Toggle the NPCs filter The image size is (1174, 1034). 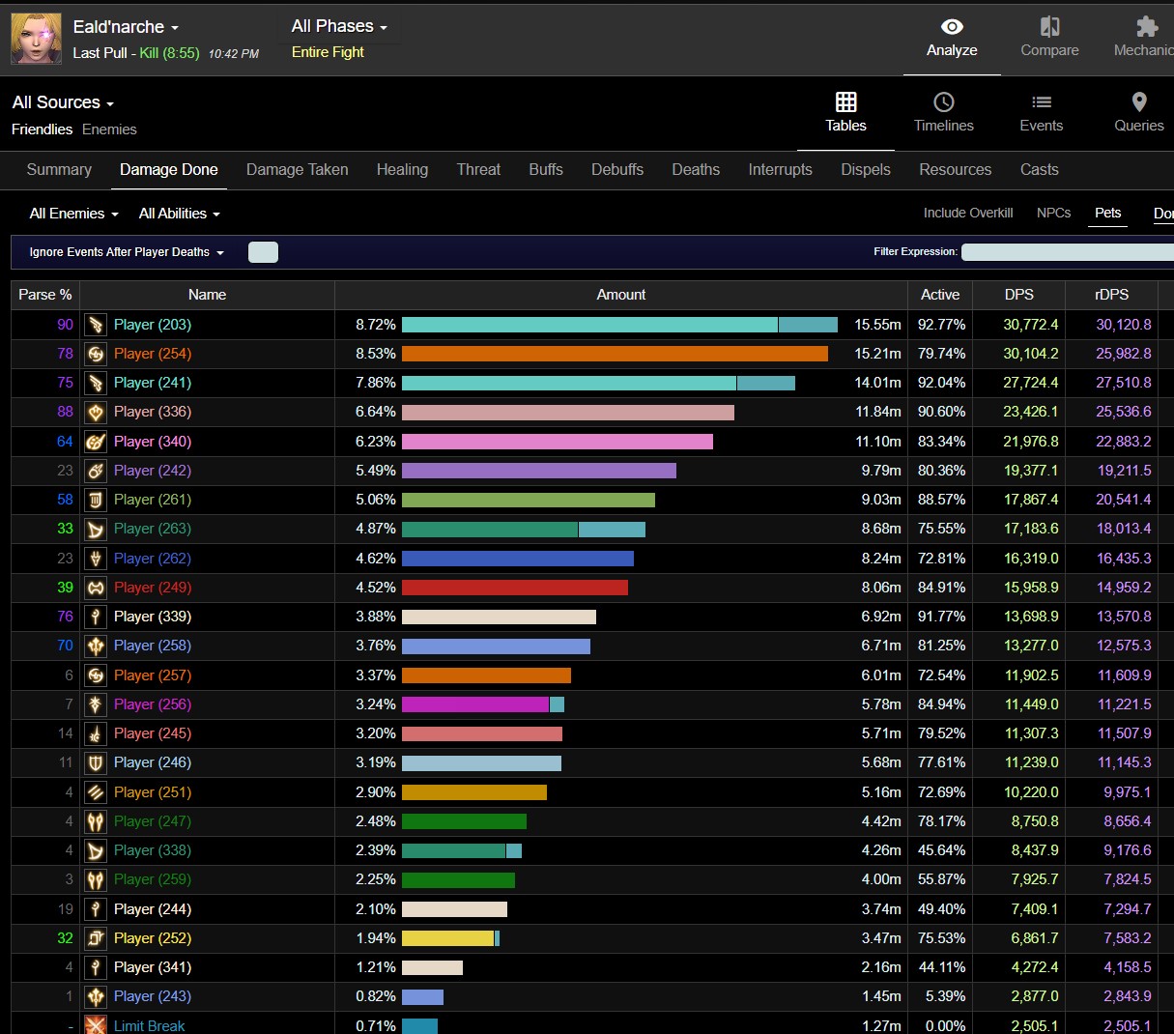(x=1053, y=213)
